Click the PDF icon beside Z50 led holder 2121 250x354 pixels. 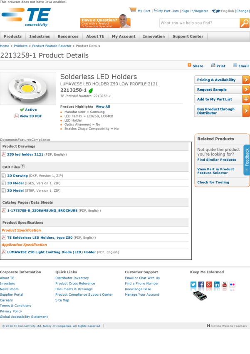point(4,154)
